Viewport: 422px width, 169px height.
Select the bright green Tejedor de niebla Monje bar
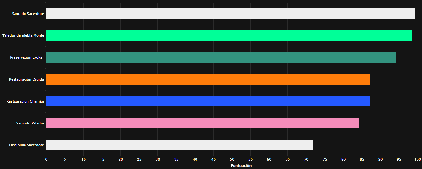(x=229, y=35)
